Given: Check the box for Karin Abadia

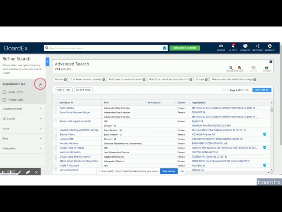Looking at the screenshot, I should 56,108.
